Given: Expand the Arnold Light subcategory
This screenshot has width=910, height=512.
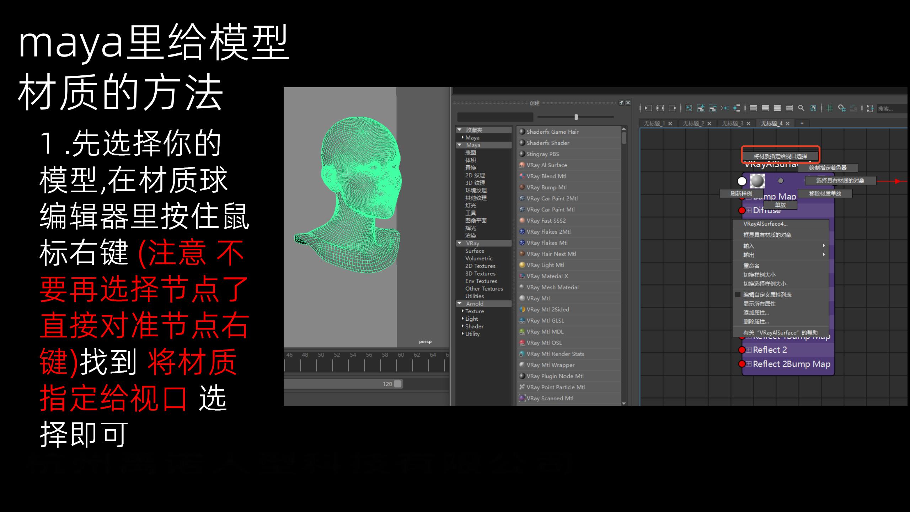Looking at the screenshot, I should tap(462, 319).
